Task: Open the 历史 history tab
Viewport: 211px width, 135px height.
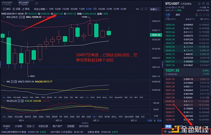Action: point(31,126)
